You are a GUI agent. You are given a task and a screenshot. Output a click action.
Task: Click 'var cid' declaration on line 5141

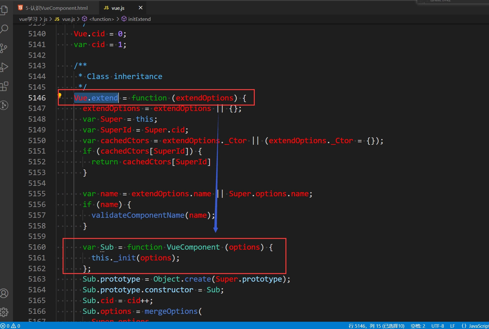coord(89,45)
